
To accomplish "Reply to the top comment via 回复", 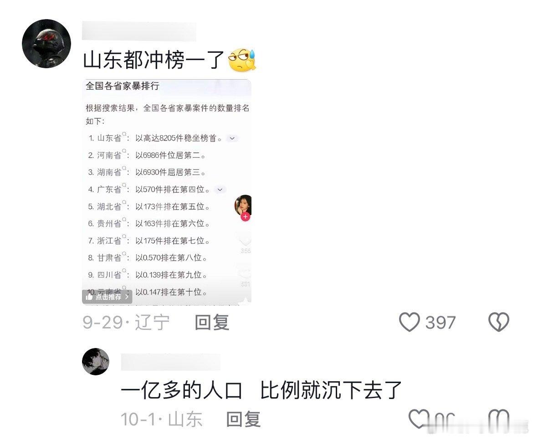I will 212,322.
